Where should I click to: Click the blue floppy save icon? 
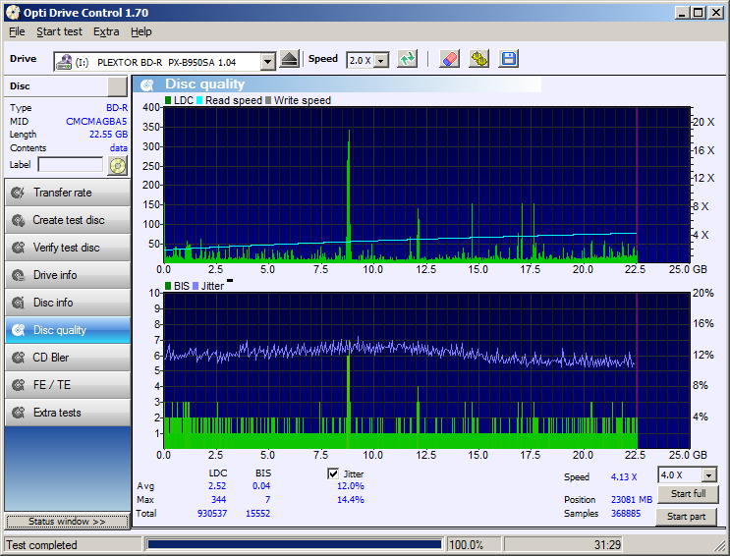pos(508,59)
